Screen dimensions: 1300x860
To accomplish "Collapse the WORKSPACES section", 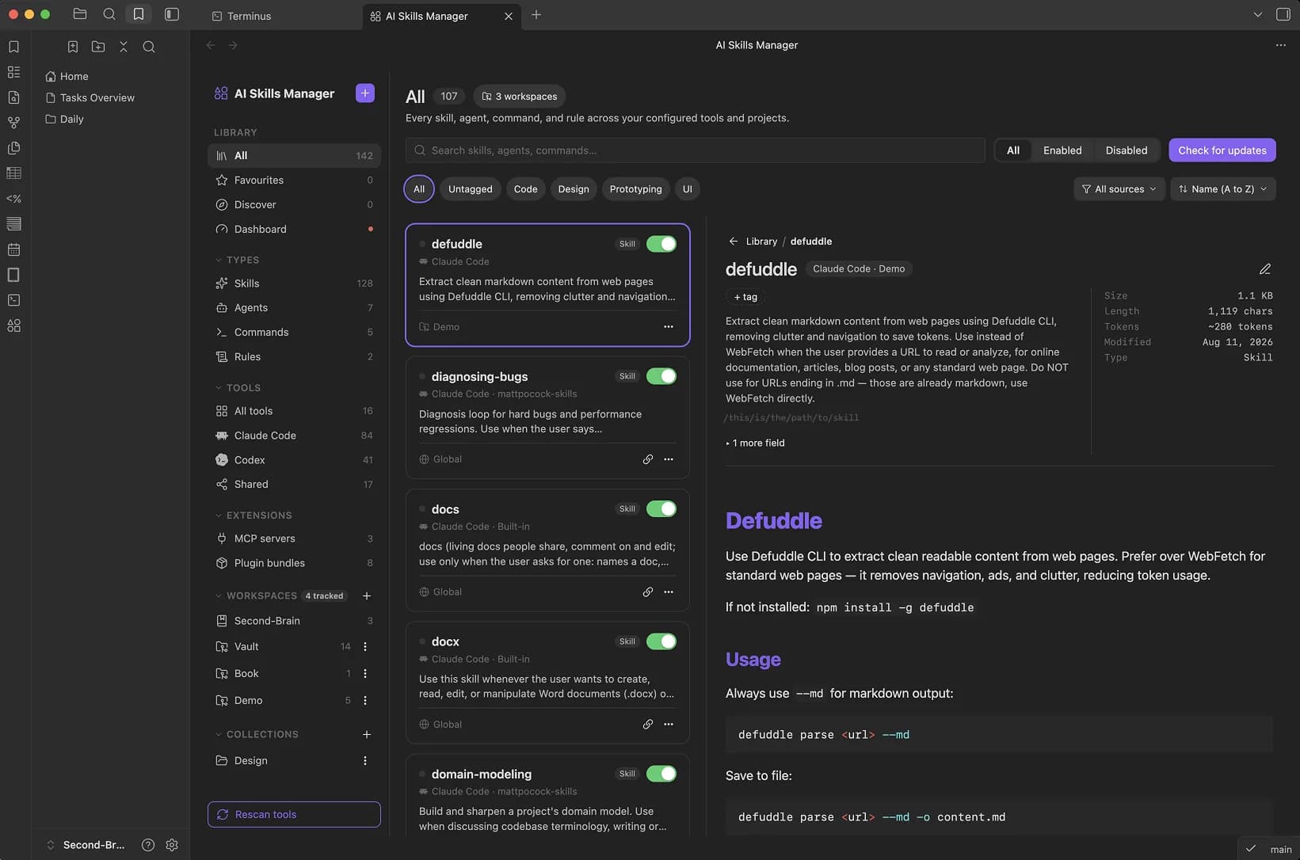I will pos(256,596).
